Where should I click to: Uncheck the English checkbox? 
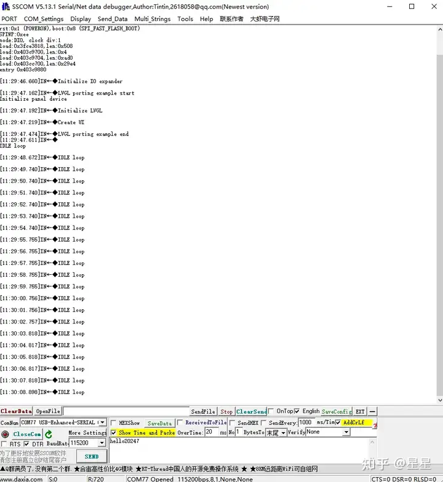point(297,411)
